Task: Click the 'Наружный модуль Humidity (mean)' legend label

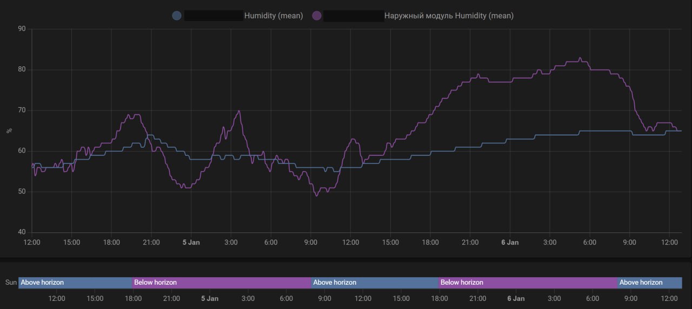Action: 449,16
